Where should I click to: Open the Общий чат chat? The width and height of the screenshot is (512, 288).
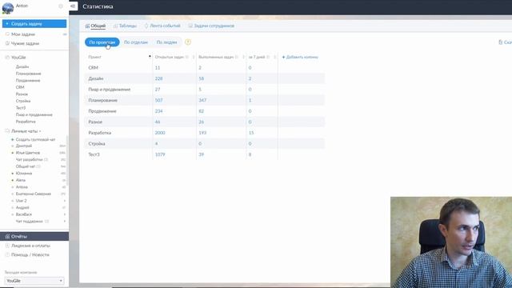coord(25,166)
